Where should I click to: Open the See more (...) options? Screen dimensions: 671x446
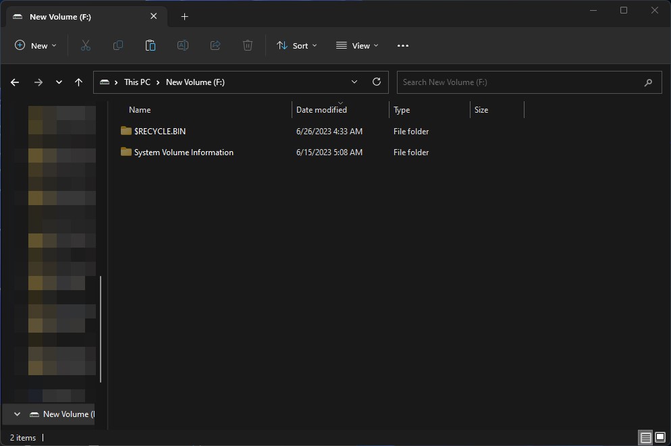click(x=403, y=45)
